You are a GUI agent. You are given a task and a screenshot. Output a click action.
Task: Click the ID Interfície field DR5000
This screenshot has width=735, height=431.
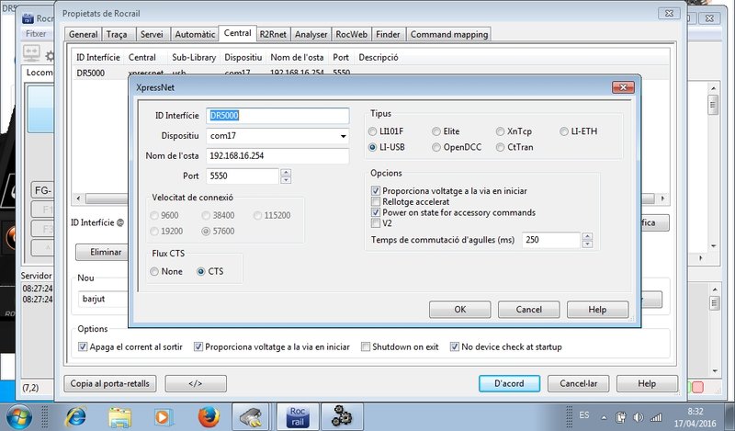pyautogui.click(x=277, y=116)
